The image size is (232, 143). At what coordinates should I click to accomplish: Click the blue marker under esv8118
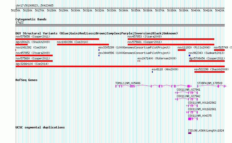coord(152,72)
